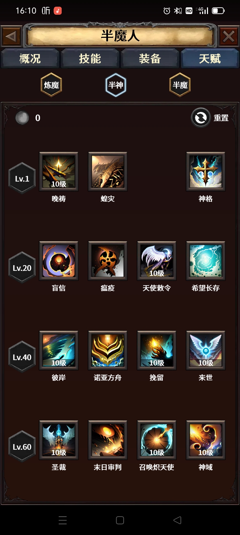Go back with the left arrow button
Viewport: 240px width, 535px height.
pyautogui.click(x=11, y=36)
